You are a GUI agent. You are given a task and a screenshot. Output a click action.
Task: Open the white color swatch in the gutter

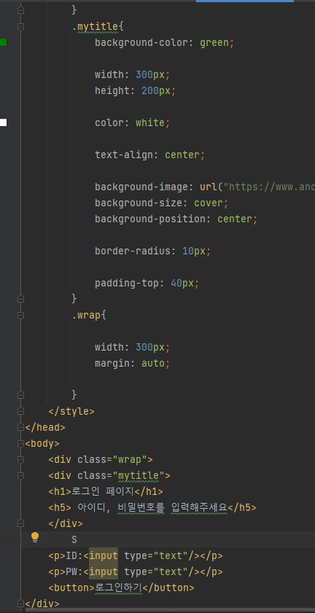pos(3,122)
